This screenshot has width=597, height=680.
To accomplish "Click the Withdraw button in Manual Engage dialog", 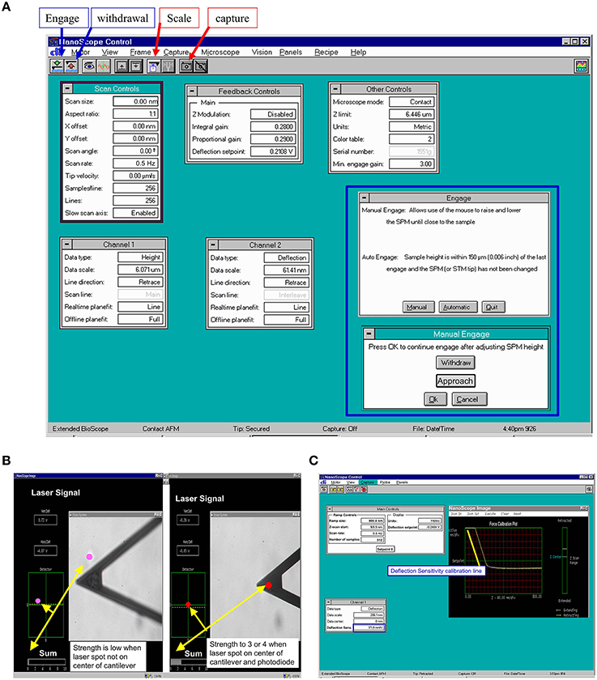I will [455, 363].
